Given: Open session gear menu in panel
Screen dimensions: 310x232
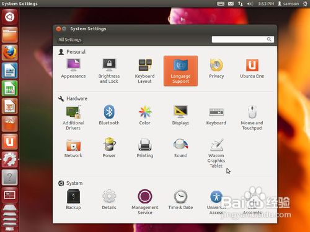Looking at the screenshot, I should [305, 4].
